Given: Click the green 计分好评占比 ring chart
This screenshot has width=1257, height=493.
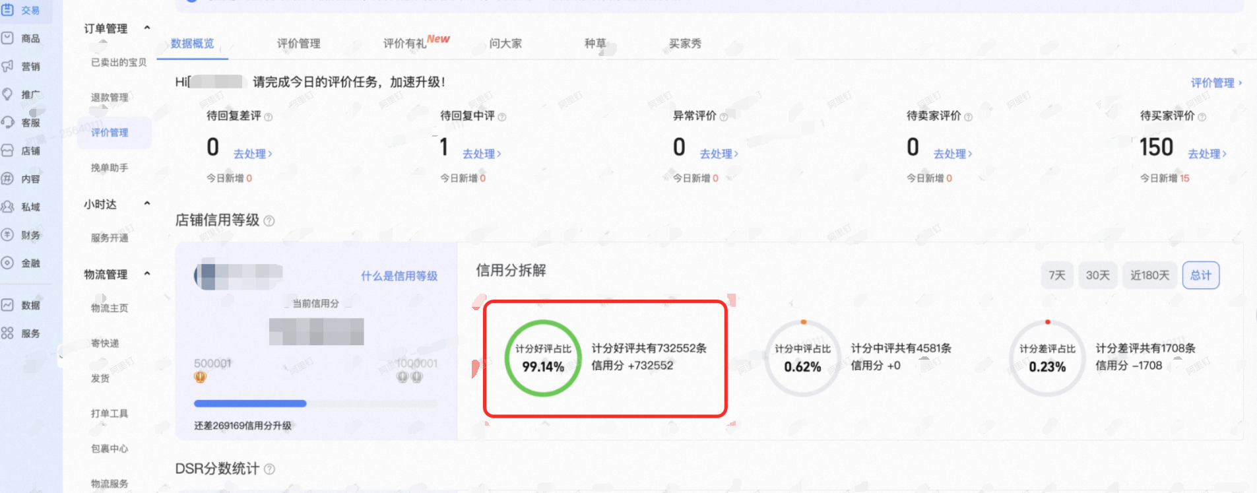Looking at the screenshot, I should (543, 358).
